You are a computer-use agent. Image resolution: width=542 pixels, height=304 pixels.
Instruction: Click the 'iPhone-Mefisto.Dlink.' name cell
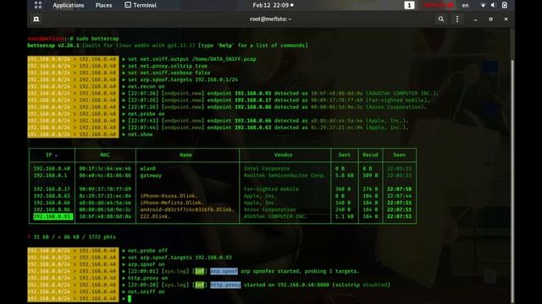[172, 203]
